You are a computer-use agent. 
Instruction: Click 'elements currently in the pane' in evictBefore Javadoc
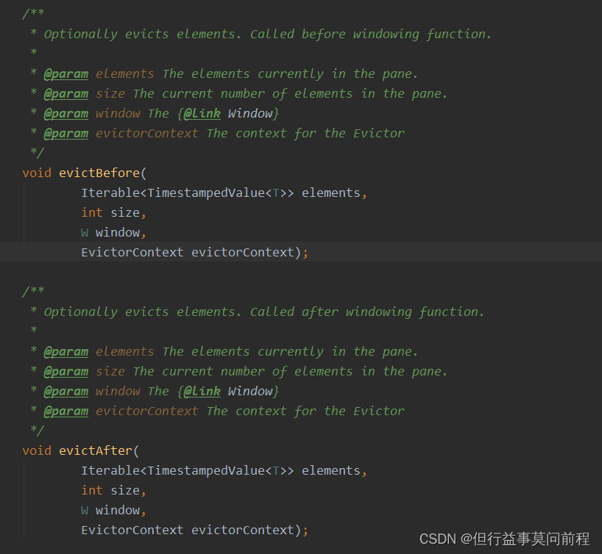pyautogui.click(x=302, y=73)
